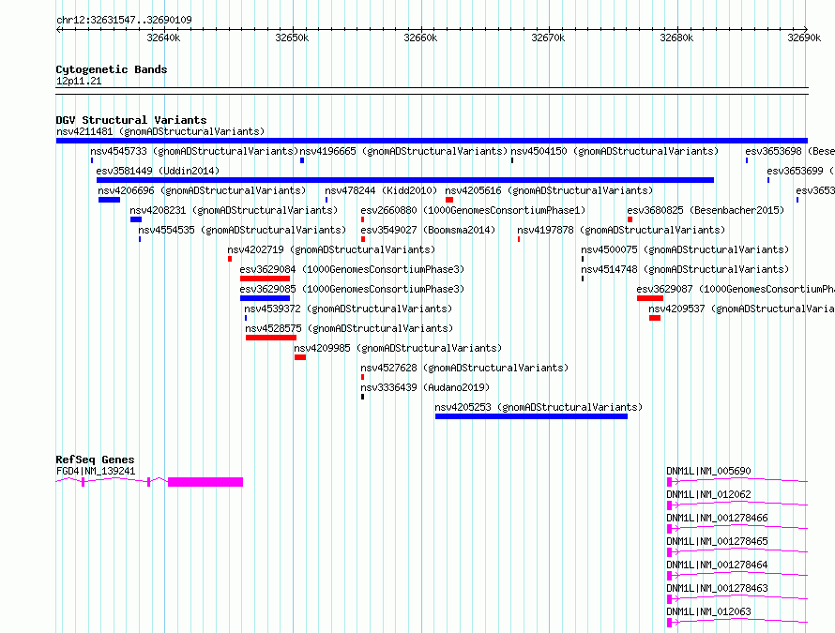Click the Cytogenetic Bands track title
835x633 pixels.
(x=112, y=69)
